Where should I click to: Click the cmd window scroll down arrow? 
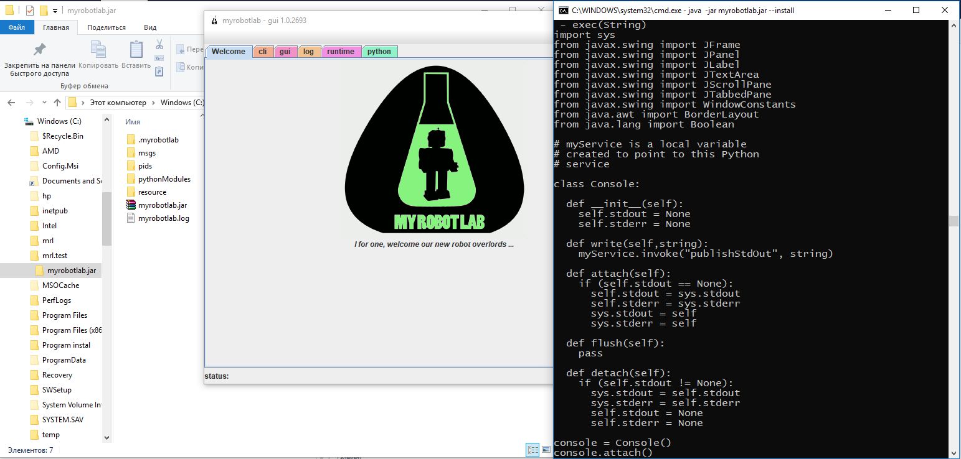coord(954,453)
